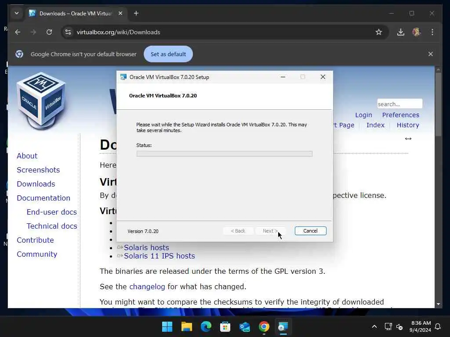Reload the VirtualBox downloads page
450x337 pixels.
pyautogui.click(x=49, y=32)
